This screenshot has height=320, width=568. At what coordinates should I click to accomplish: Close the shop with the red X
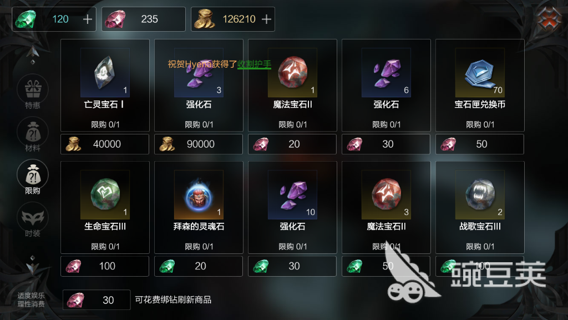549,18
